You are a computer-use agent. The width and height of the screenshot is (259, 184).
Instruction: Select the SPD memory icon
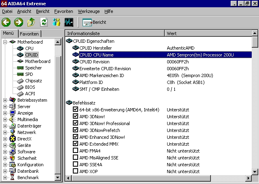tap(20, 74)
